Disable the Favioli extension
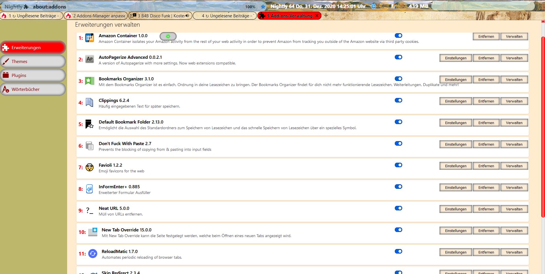Screen dimensions: 545x274 point(399,165)
